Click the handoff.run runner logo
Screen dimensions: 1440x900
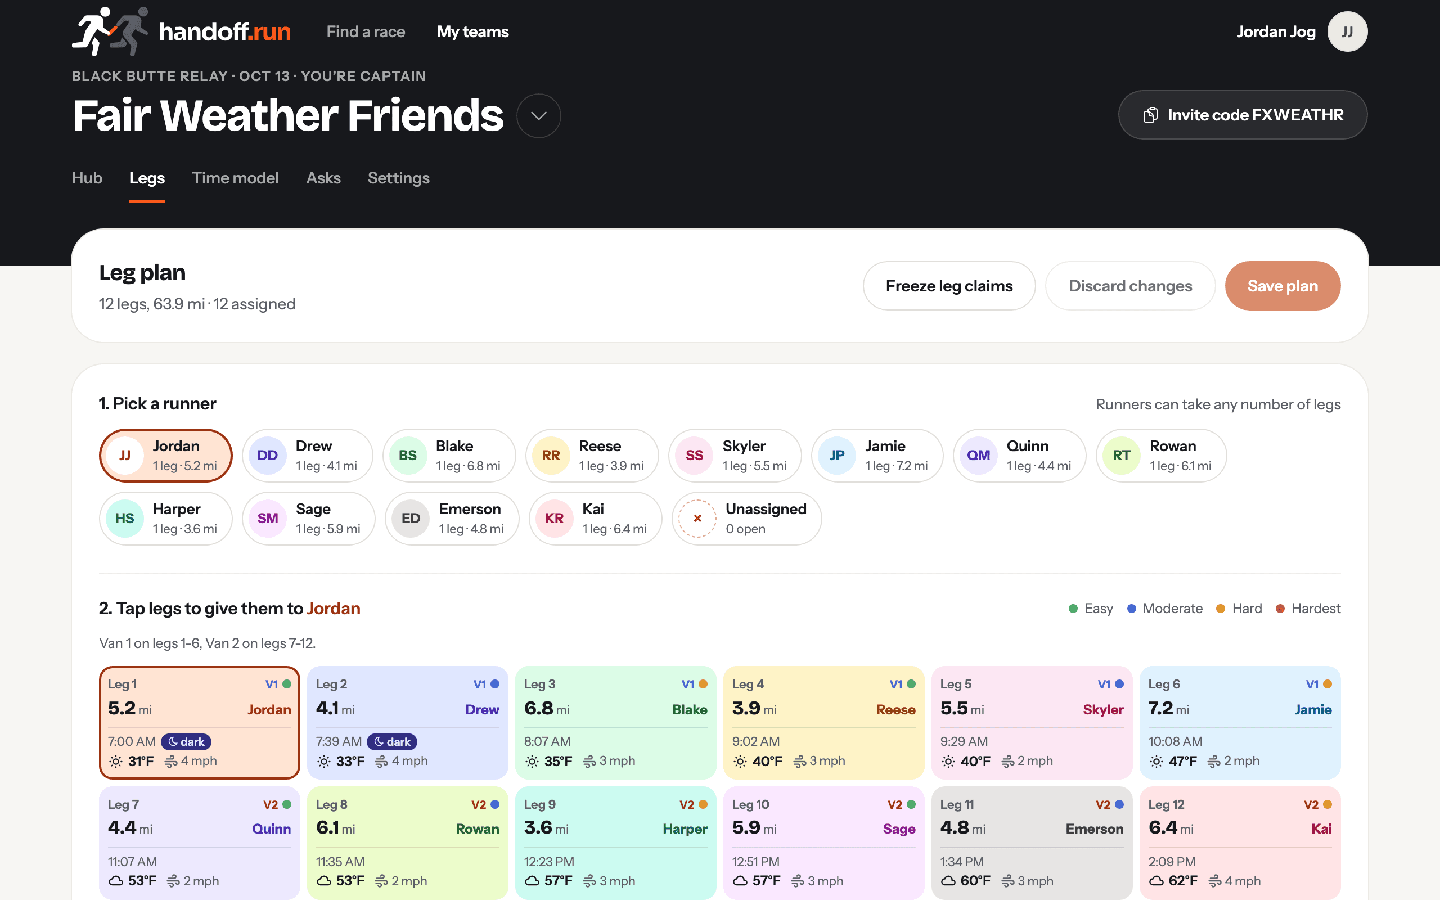[x=110, y=31]
